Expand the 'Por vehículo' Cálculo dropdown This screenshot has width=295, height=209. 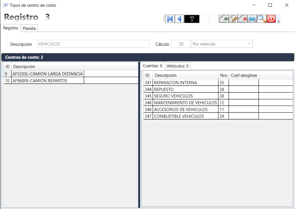click(249, 44)
